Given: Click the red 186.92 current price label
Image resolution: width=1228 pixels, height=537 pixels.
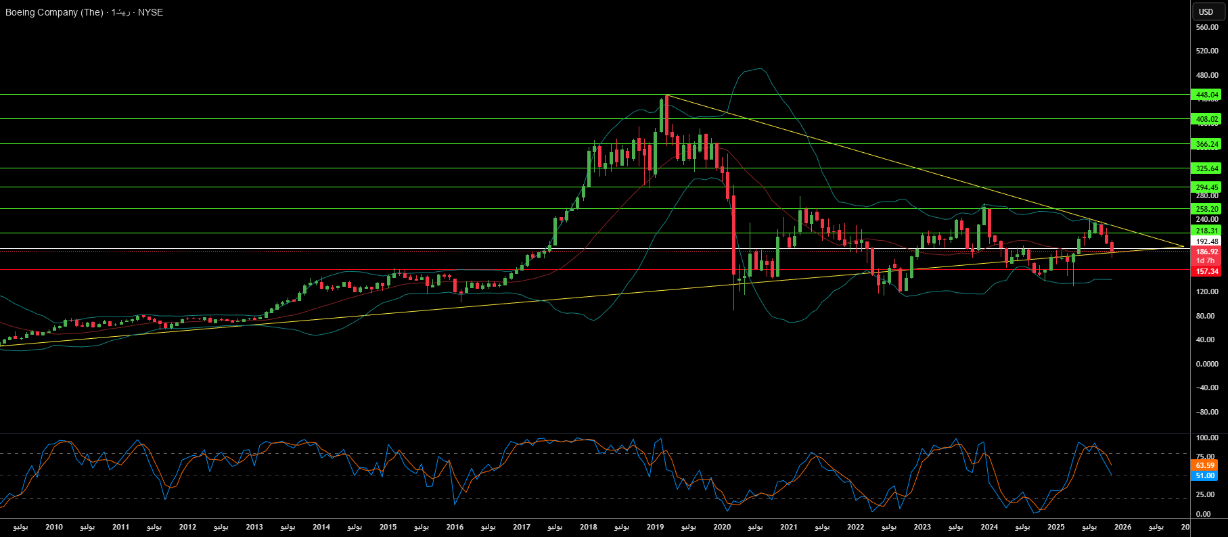Looking at the screenshot, I should click(1207, 252).
